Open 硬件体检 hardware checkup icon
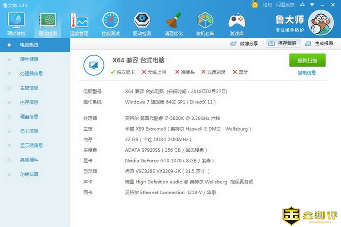The height and width of the screenshot is (227, 341). point(17,23)
